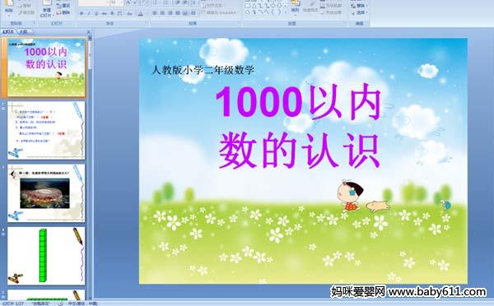
Task: Toggle Center paragraph alignment
Action: [x=162, y=13]
